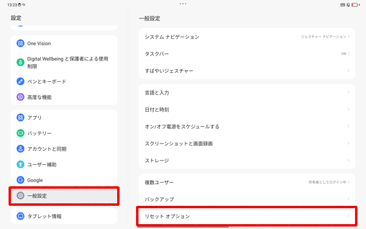Click chevron on タスクバー row

click(348, 54)
